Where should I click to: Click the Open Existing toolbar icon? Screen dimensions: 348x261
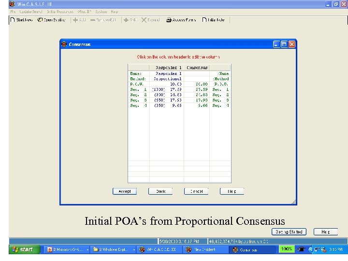coord(40,20)
